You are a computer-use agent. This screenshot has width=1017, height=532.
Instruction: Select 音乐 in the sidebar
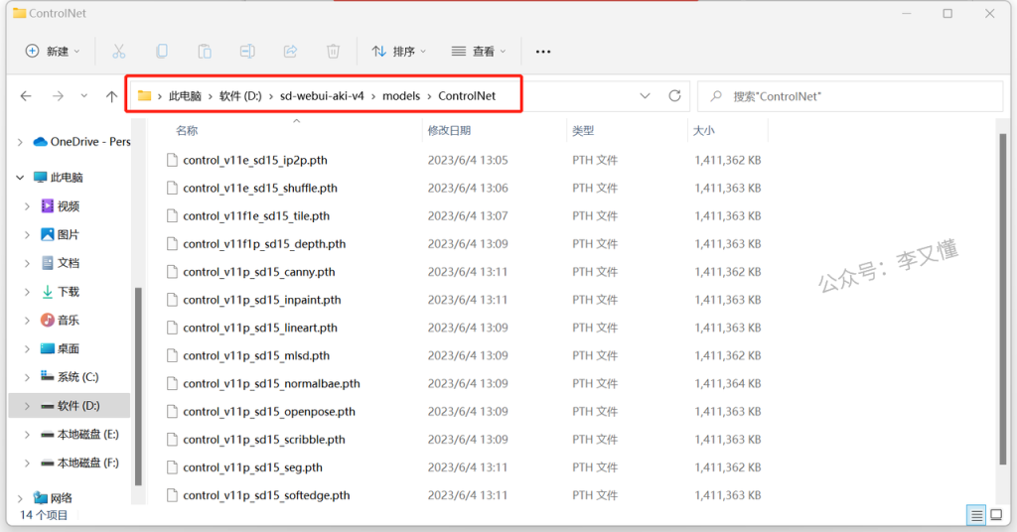tap(61, 321)
